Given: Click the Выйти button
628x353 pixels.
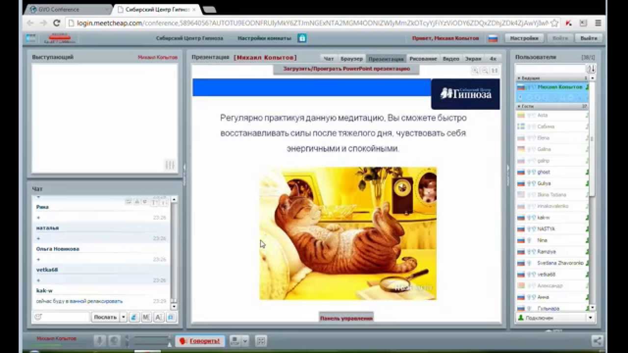Looking at the screenshot, I should click(x=588, y=38).
